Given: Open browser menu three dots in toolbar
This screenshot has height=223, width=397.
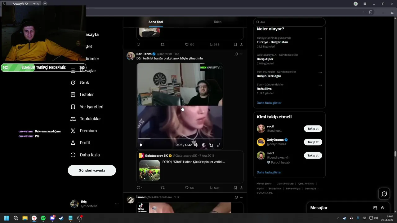Looking at the screenshot, I should point(365,12).
